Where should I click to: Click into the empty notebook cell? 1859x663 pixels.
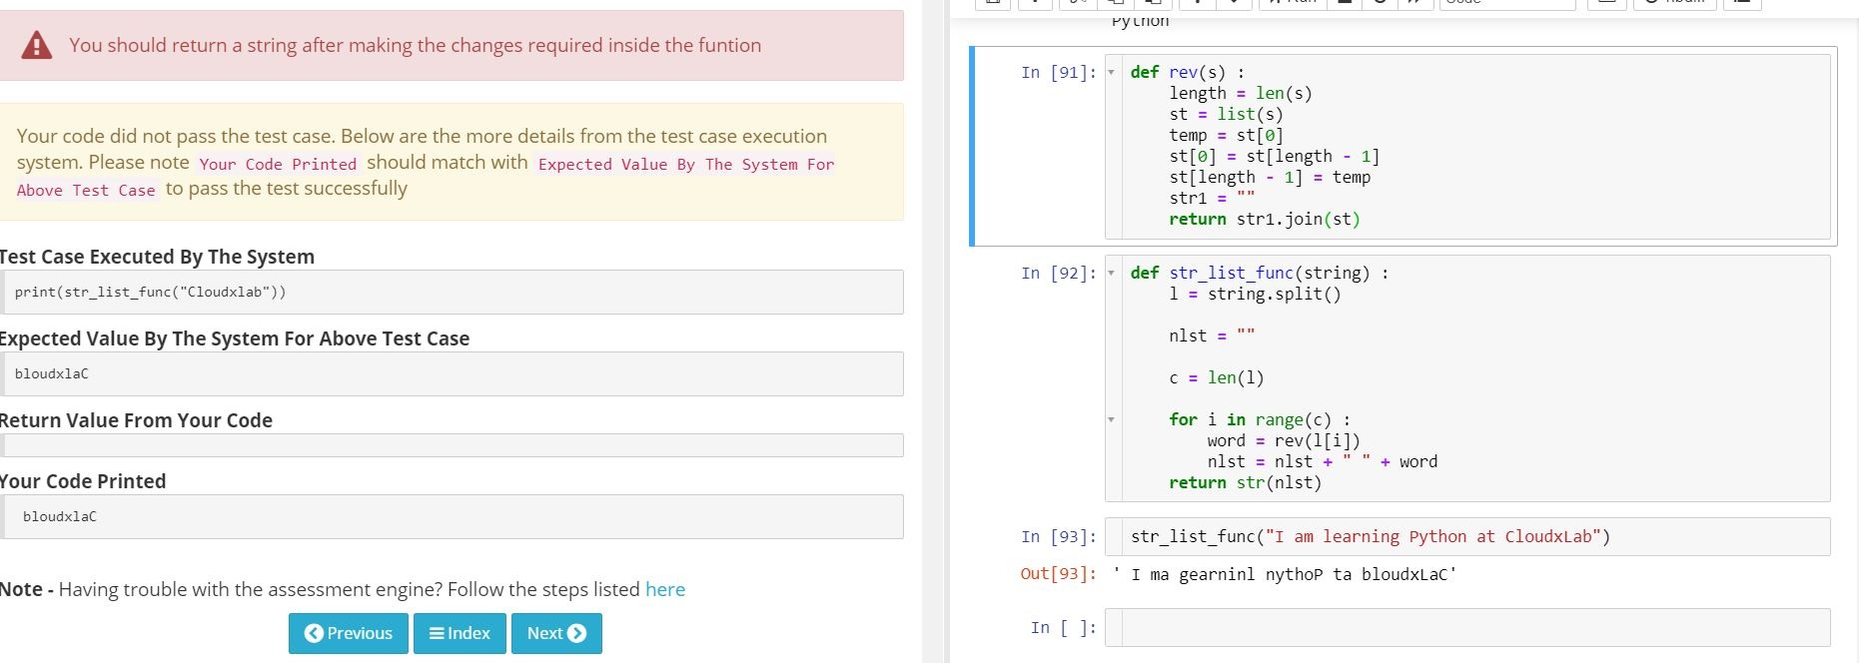(1475, 627)
